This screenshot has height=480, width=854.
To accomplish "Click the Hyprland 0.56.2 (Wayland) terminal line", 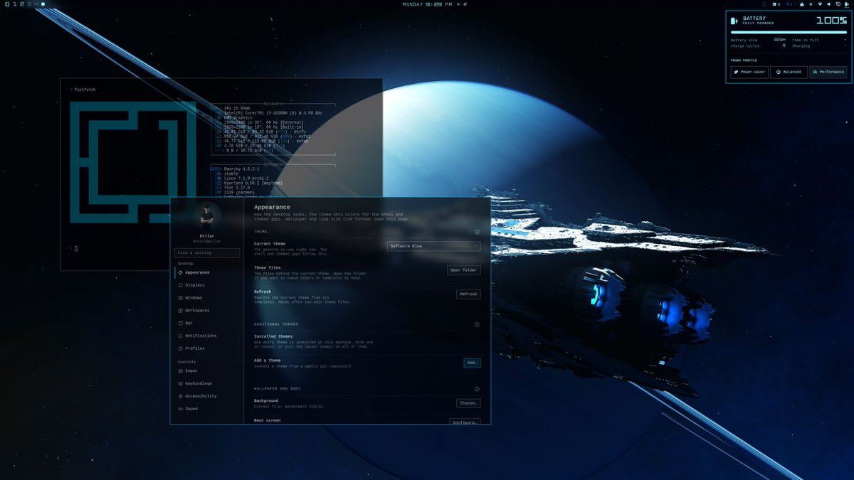I will tap(253, 183).
